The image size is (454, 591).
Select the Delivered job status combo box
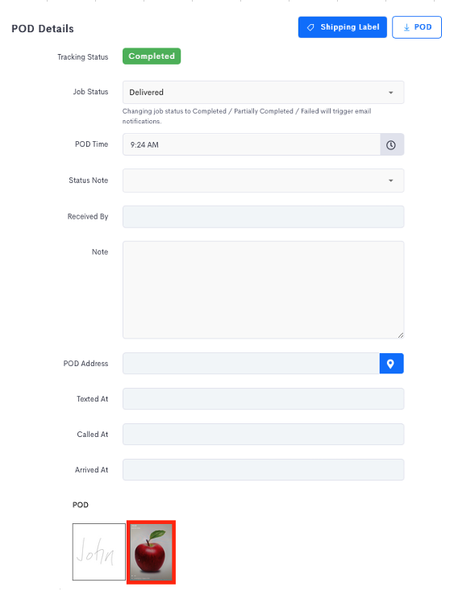263,93
